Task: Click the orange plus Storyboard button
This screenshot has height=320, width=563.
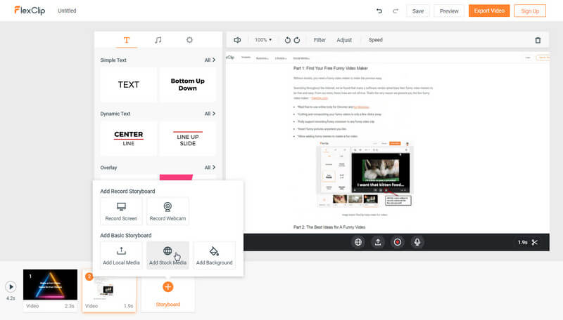Action: [167, 287]
